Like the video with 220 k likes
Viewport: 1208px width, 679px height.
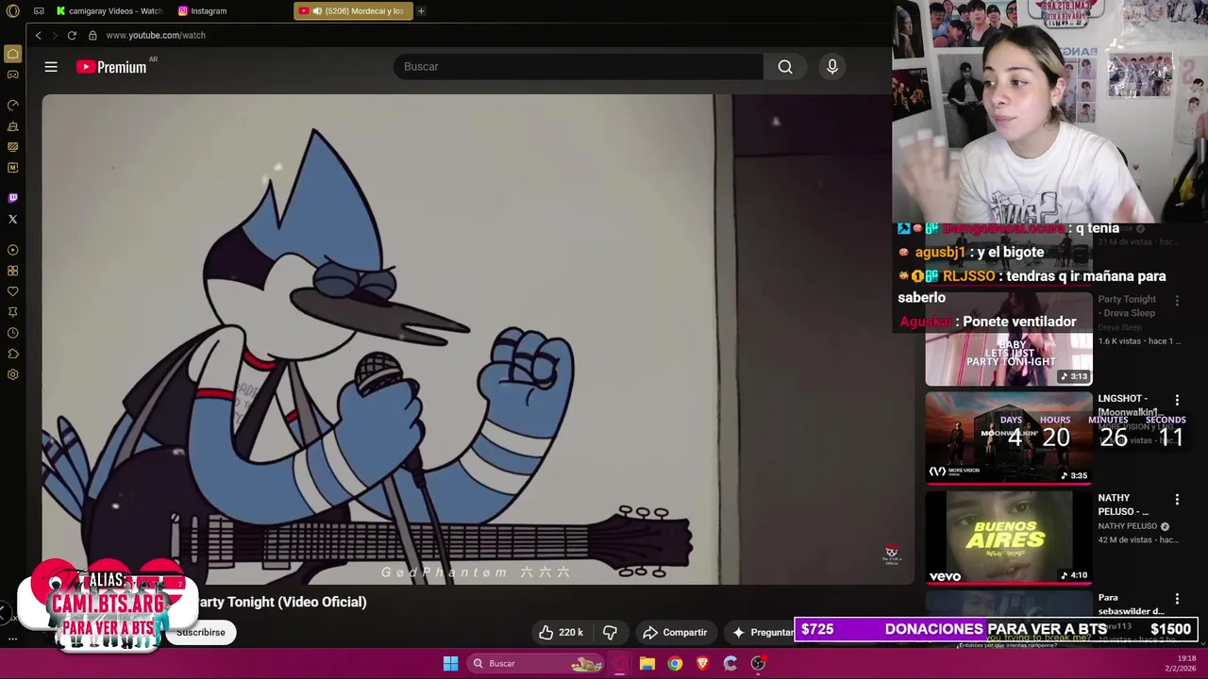[561, 633]
